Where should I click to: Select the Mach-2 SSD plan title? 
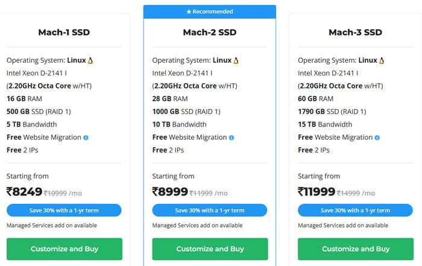pyautogui.click(x=210, y=33)
